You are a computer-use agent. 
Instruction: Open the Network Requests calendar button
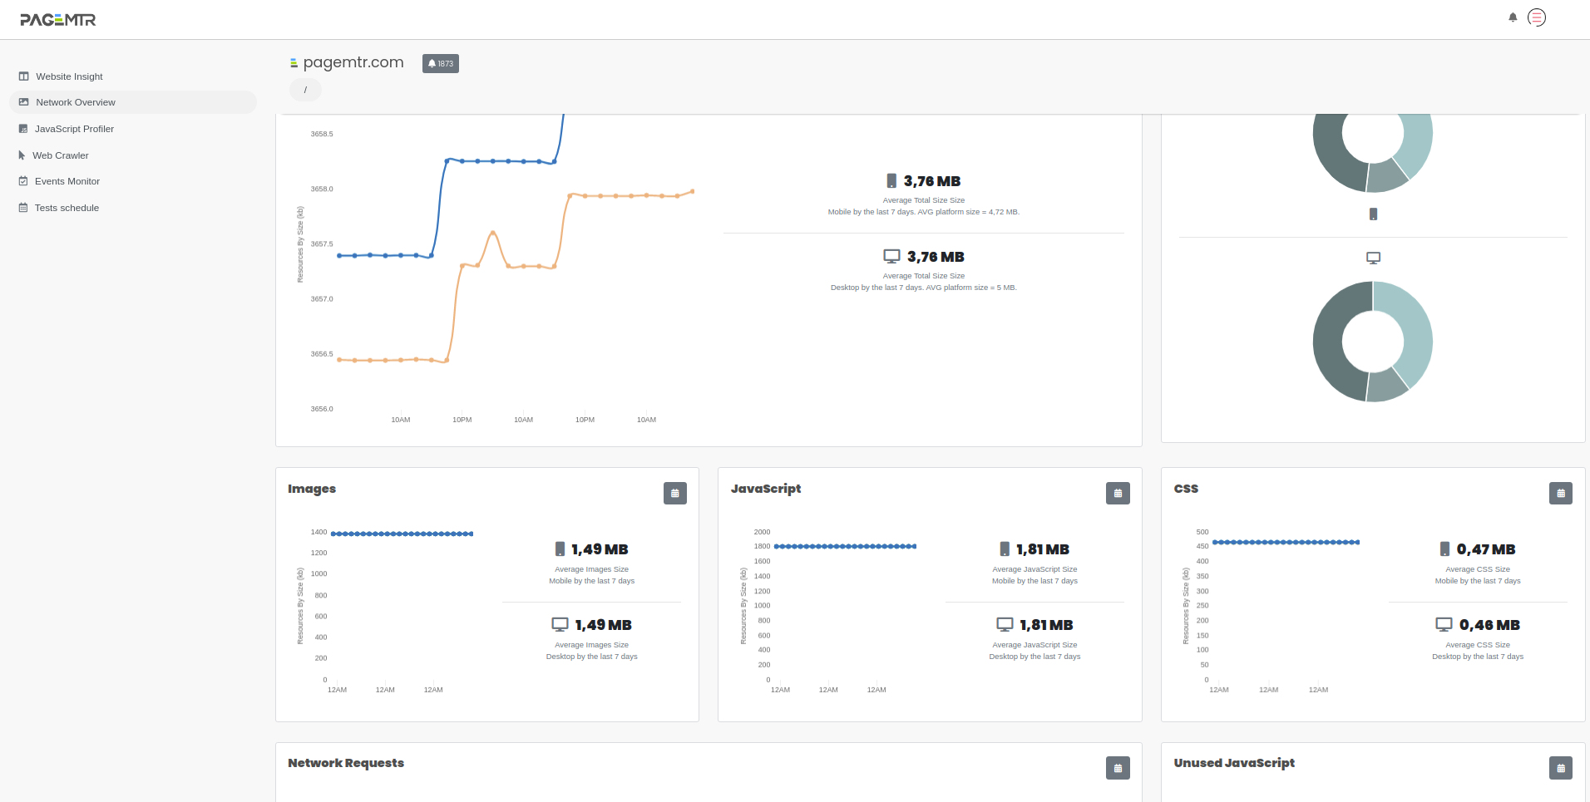(1118, 768)
